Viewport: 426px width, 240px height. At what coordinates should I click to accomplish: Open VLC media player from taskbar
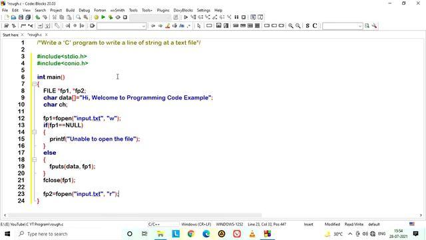click(x=252, y=234)
